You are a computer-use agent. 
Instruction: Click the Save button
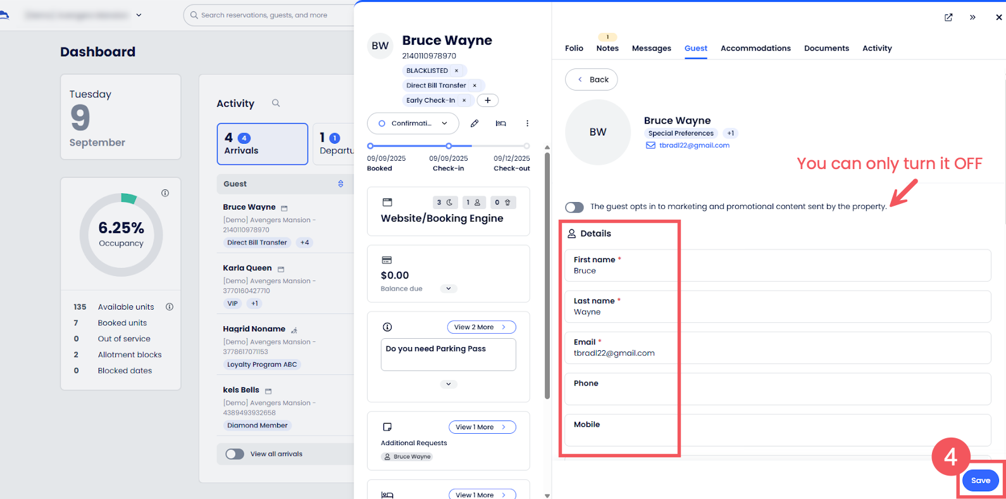pos(980,481)
